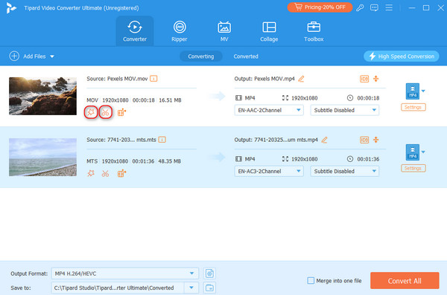Open the Add Files dropdown arrow
447x295 pixels.
pos(52,56)
